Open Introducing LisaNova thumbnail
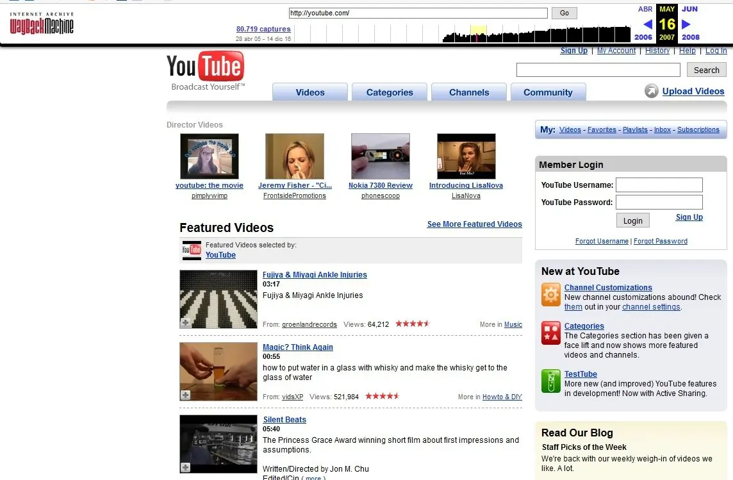Image resolution: width=733 pixels, height=480 pixels. [466, 156]
